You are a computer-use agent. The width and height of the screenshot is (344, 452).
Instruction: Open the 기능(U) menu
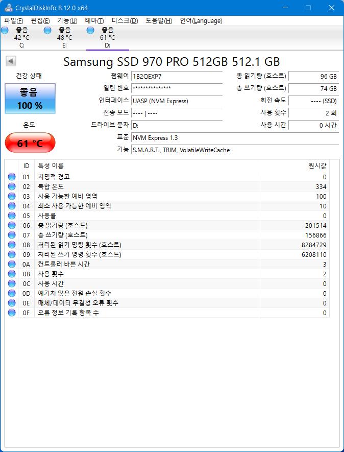67,21
